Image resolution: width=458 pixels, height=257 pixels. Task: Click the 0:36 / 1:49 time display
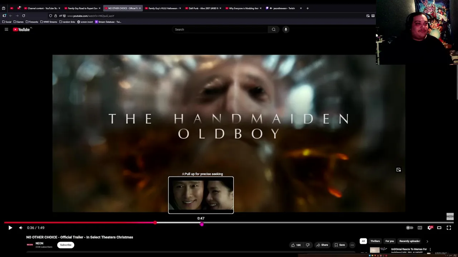36,228
